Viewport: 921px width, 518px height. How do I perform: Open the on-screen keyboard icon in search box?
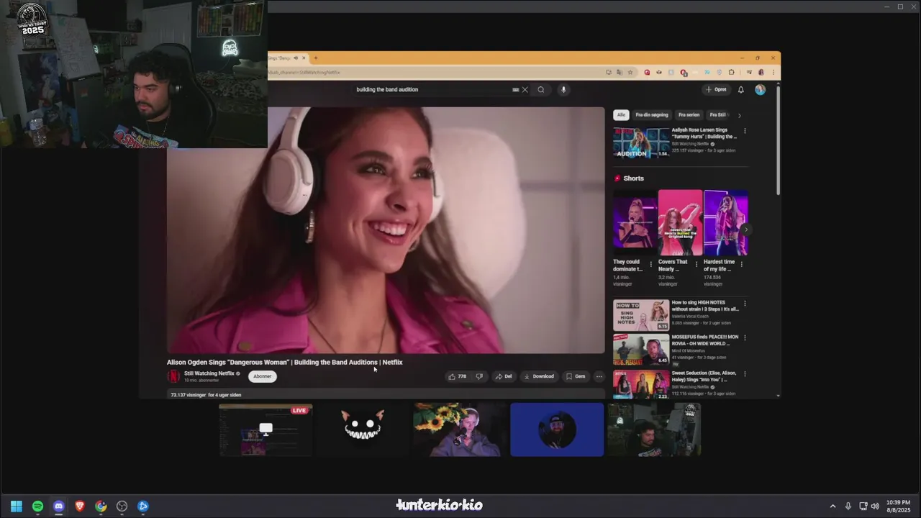click(x=515, y=90)
